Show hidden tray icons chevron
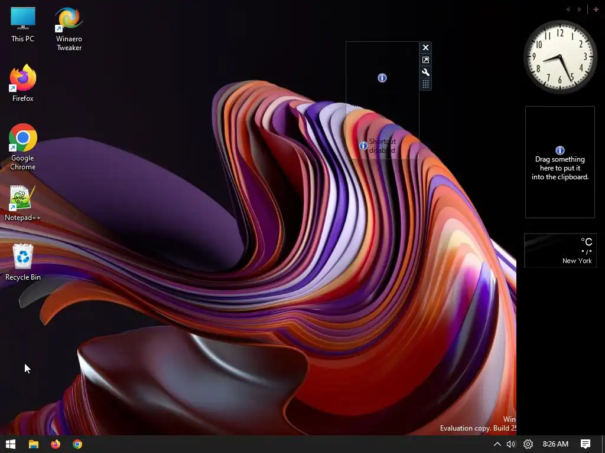Viewport: 605px width, 453px height. click(x=497, y=444)
